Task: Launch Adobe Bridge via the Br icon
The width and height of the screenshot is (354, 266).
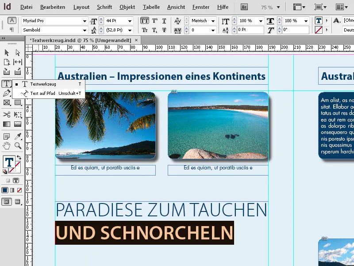Action: point(244,7)
